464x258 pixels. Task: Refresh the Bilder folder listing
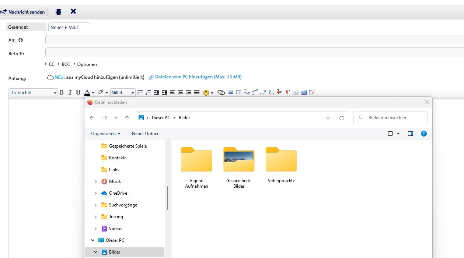click(341, 118)
